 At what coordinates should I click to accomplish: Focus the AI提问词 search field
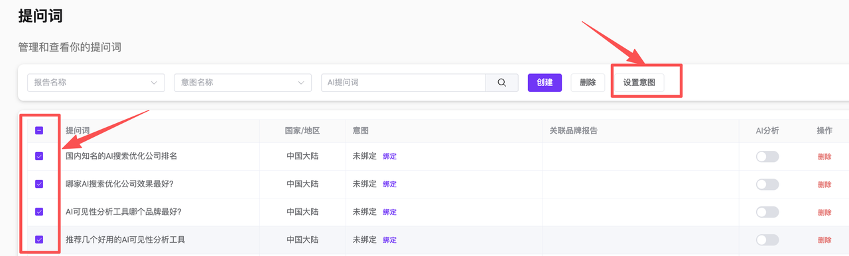[403, 83]
